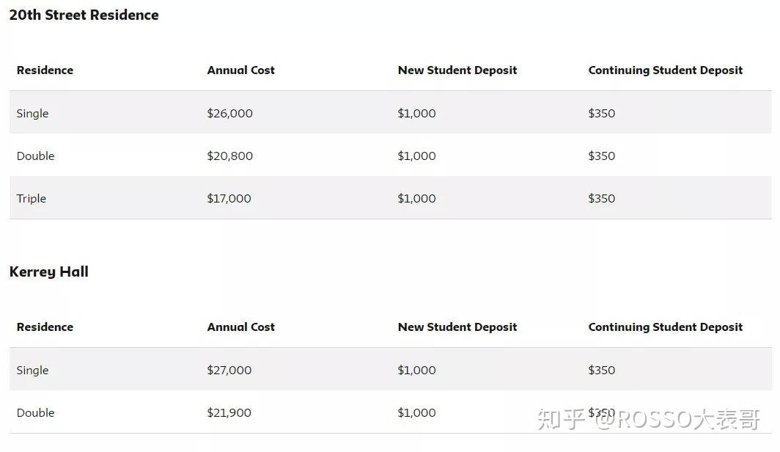Viewport: 780px width, 452px height.
Task: Click Single in the Kerrey Hall table
Action: pos(32,371)
